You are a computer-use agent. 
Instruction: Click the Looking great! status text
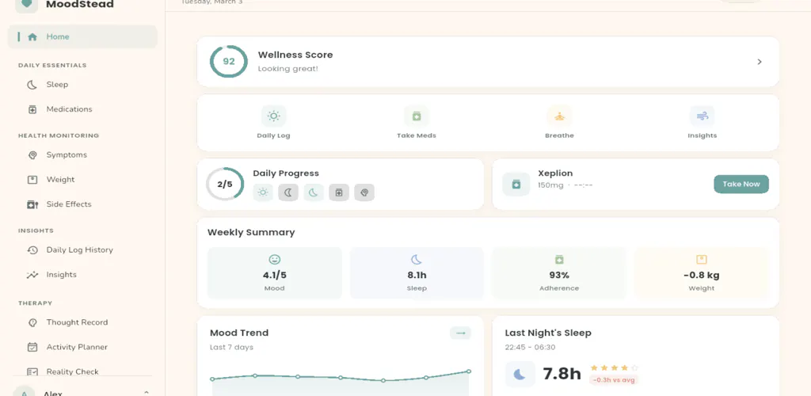[x=287, y=68]
